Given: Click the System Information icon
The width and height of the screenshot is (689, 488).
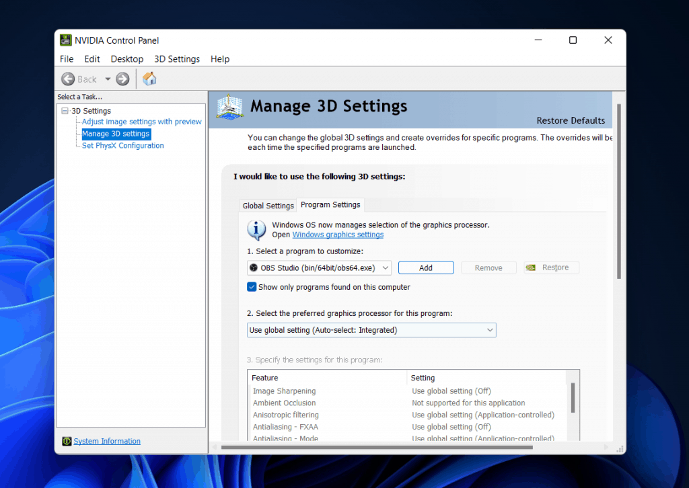Looking at the screenshot, I should pyautogui.click(x=67, y=442).
